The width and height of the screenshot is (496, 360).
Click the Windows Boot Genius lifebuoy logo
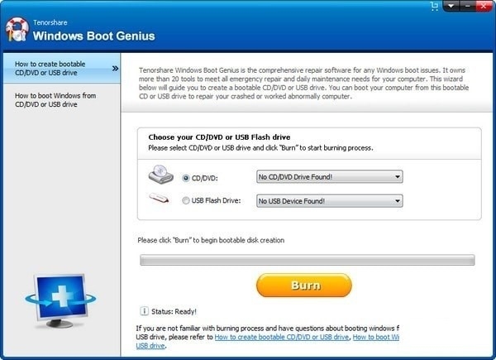click(x=17, y=30)
